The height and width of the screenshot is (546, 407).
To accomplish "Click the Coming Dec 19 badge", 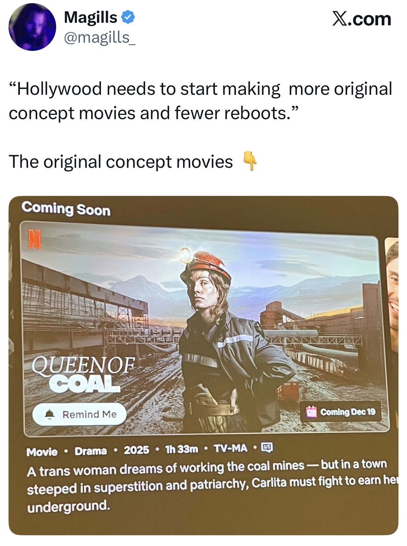I will pos(341,412).
